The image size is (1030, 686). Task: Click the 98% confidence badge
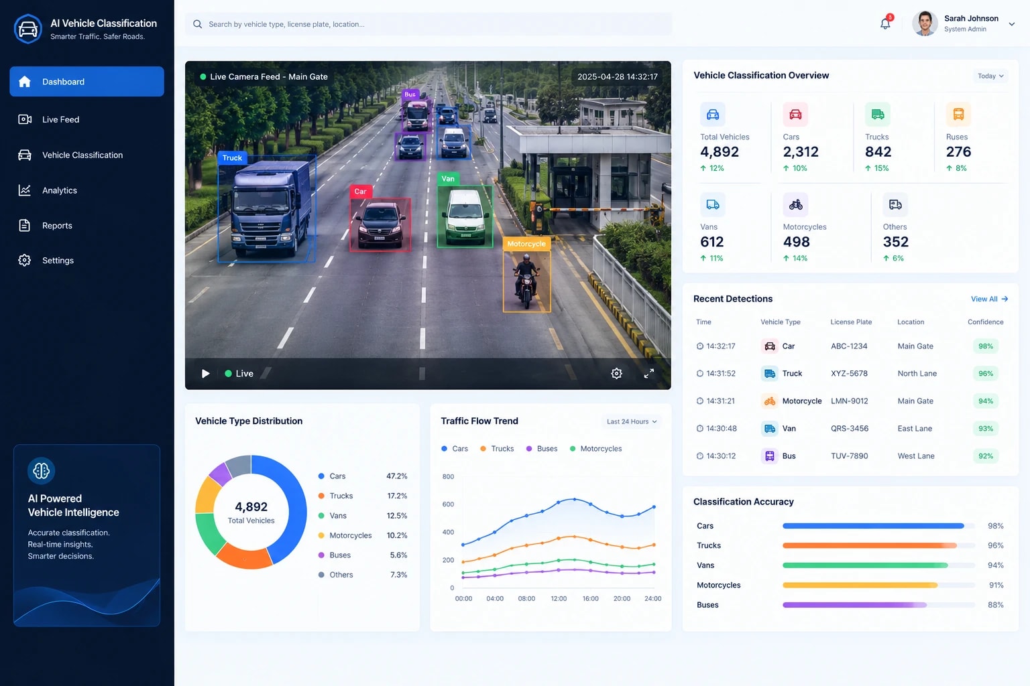(986, 346)
